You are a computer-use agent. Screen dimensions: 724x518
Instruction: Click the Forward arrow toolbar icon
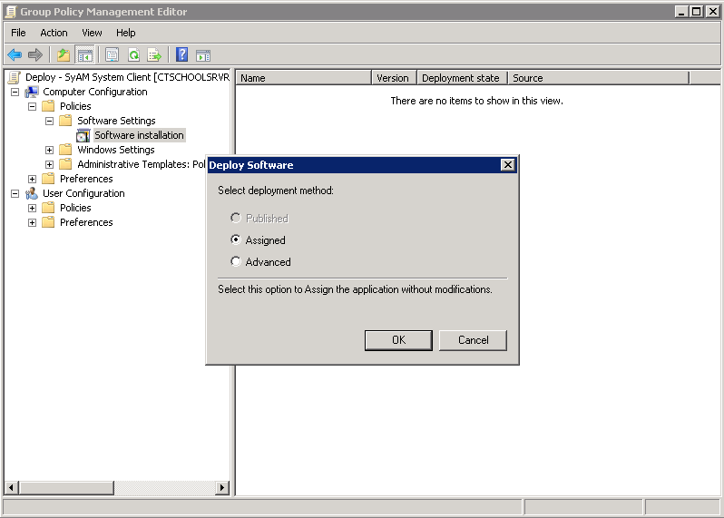(35, 54)
